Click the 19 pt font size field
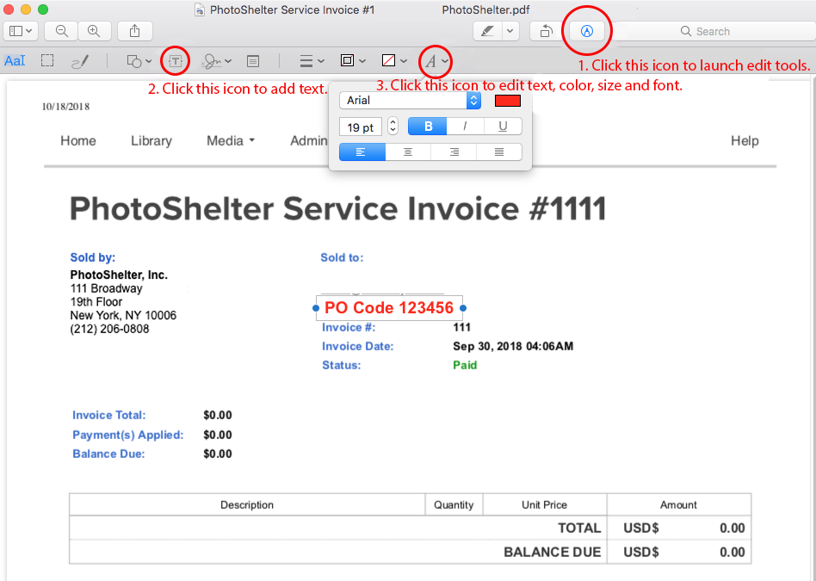 pyautogui.click(x=361, y=127)
